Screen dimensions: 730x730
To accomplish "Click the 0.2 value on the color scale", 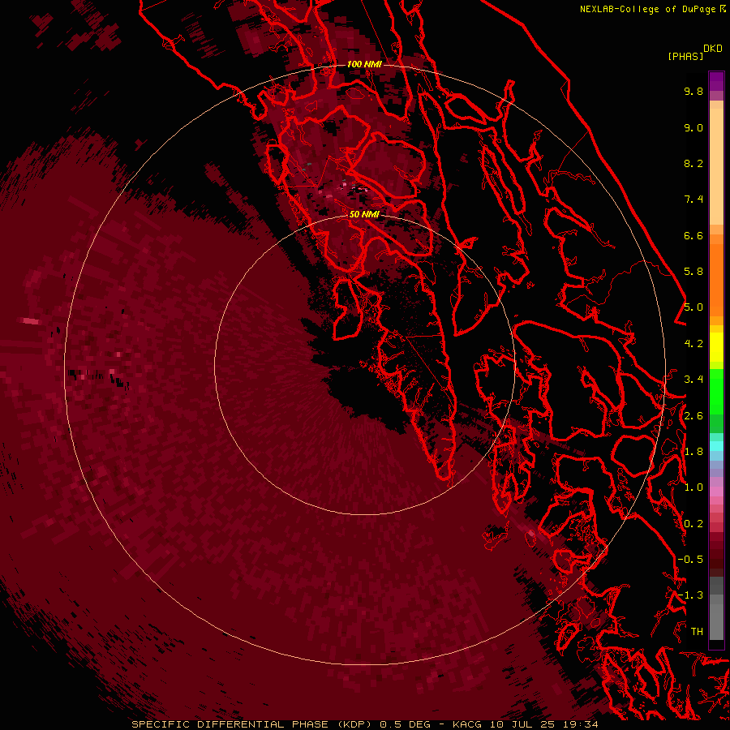I will coord(693,524).
